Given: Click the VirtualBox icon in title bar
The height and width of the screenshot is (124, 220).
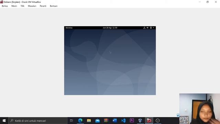Looking at the screenshot, I should (1, 2).
